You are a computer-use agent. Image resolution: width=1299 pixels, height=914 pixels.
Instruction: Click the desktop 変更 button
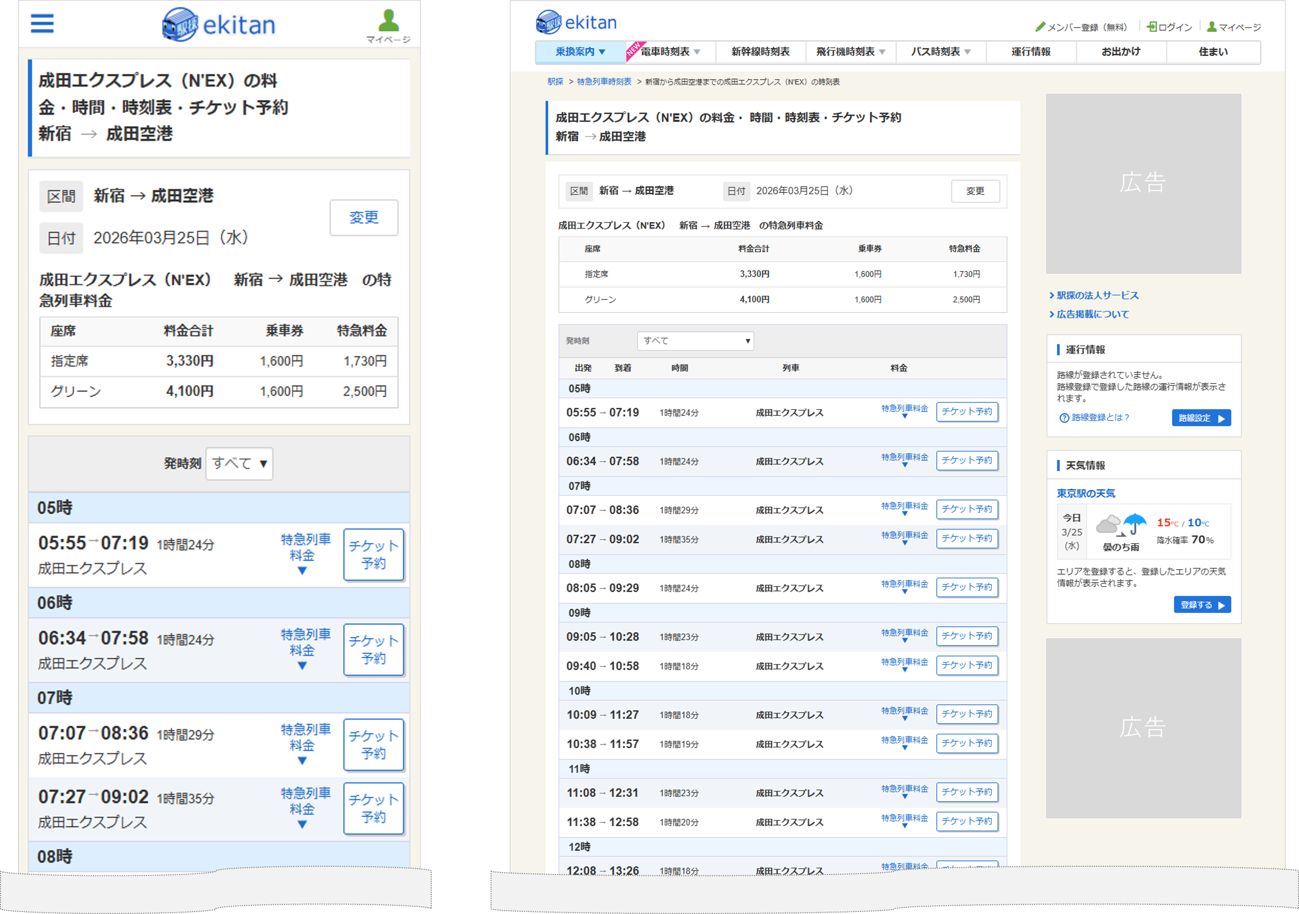pos(974,191)
